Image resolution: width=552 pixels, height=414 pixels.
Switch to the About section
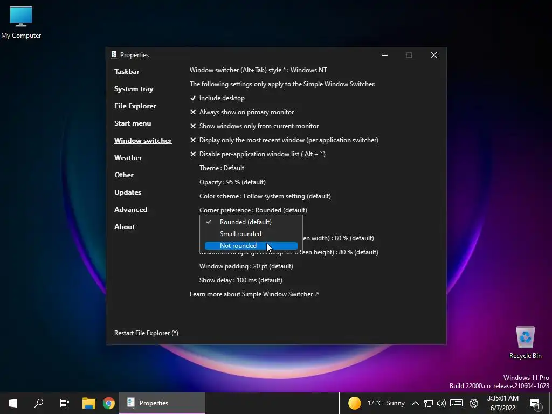tap(125, 227)
